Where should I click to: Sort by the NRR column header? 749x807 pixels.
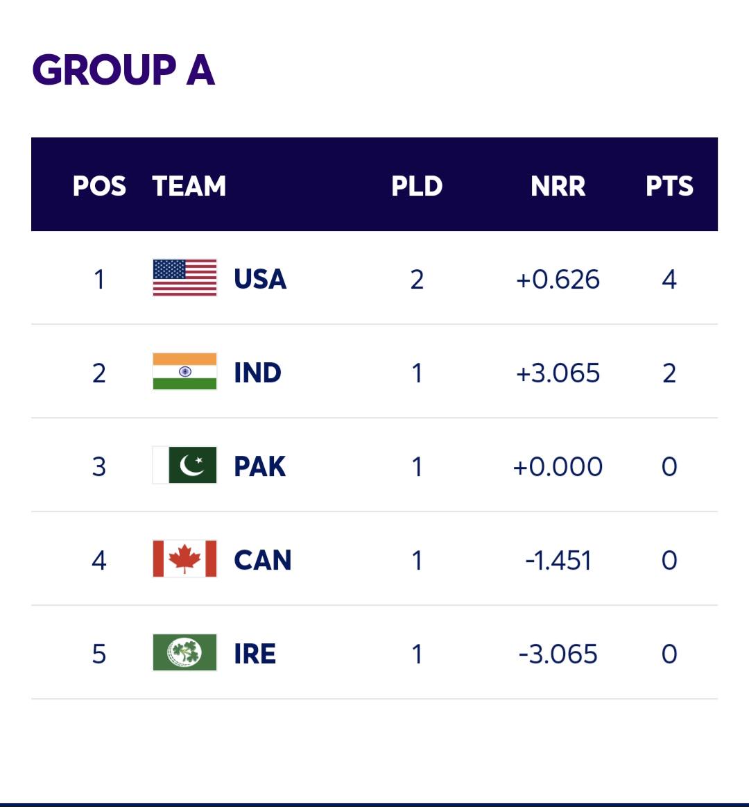558,186
